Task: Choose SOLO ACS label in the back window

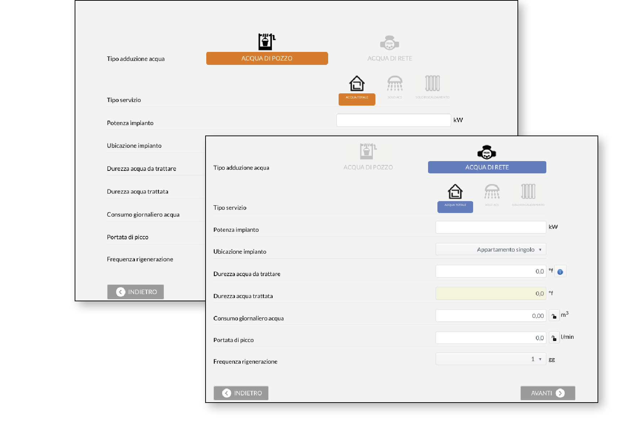Action: (395, 97)
